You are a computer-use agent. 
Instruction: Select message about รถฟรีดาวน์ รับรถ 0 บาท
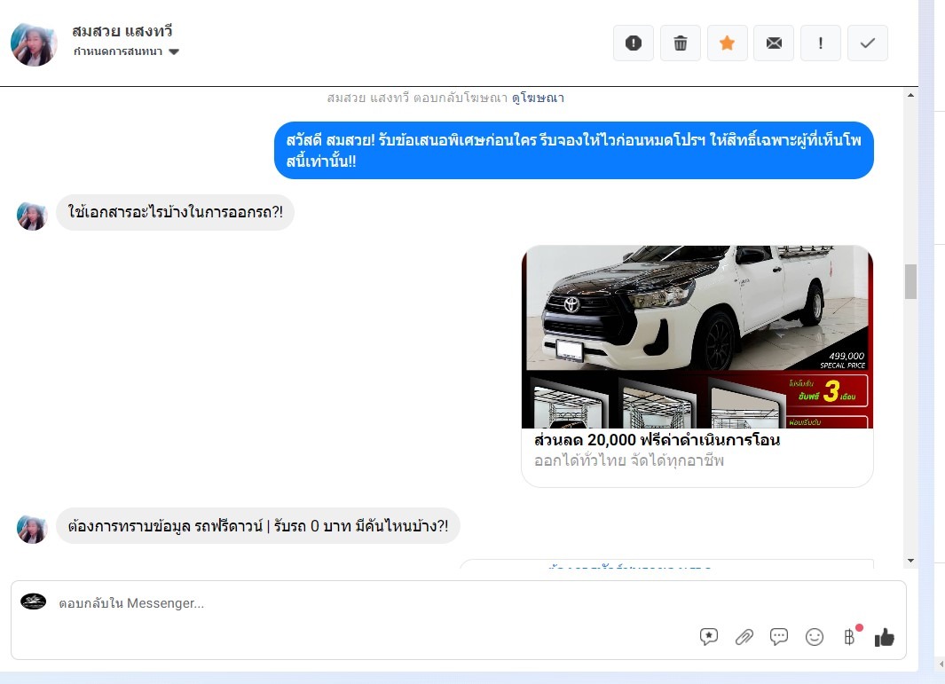click(x=258, y=526)
